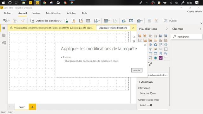
Task: Select the pie chart visual
Action: 150,45
